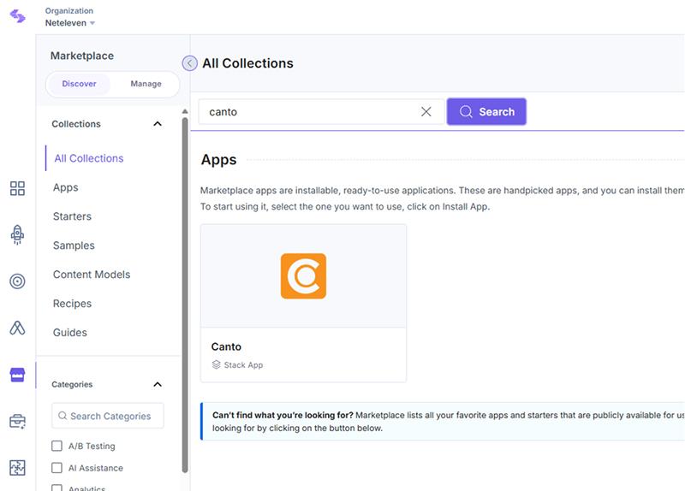Clear the search text with X icon

426,112
